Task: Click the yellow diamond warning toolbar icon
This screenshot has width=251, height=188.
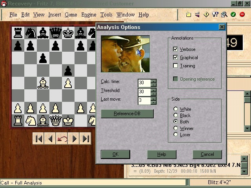Action: click(x=206, y=14)
